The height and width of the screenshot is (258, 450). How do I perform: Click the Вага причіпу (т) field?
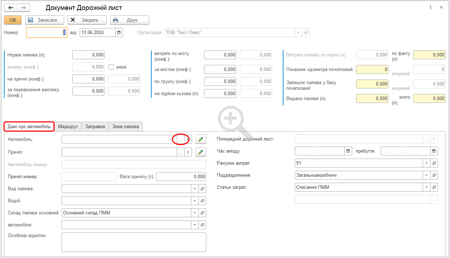tap(181, 176)
